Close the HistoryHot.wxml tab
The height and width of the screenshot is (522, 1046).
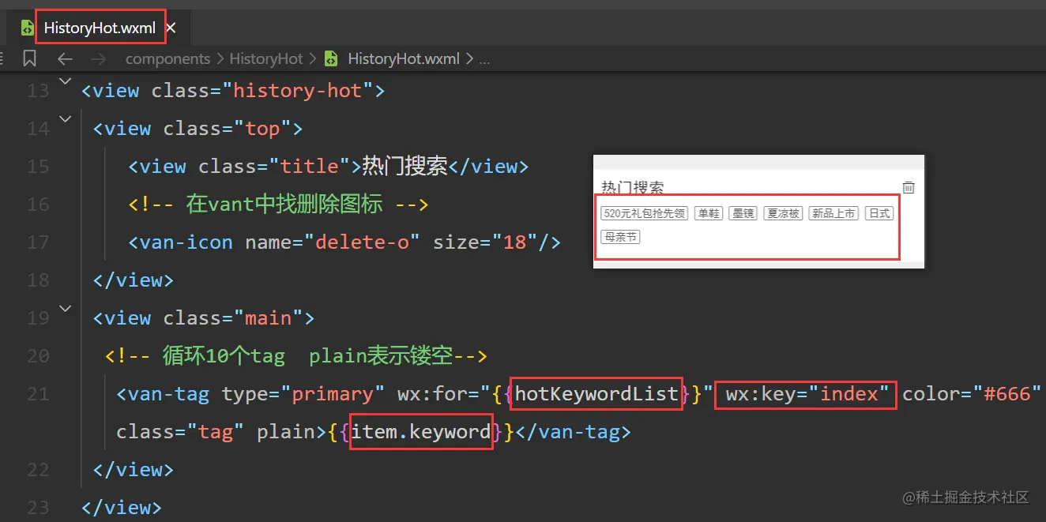coord(171,28)
